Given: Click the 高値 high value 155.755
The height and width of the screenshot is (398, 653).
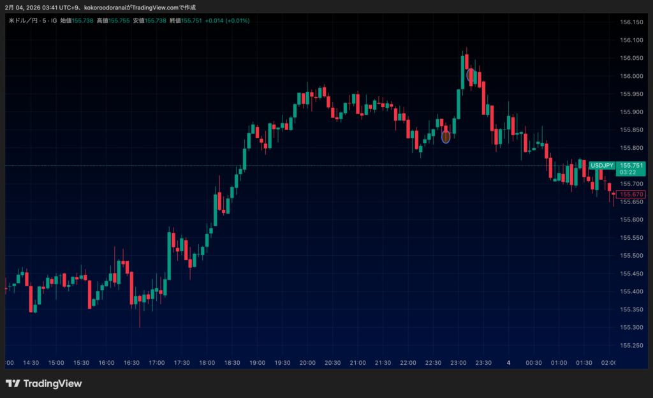Looking at the screenshot, I should pyautogui.click(x=119, y=20).
